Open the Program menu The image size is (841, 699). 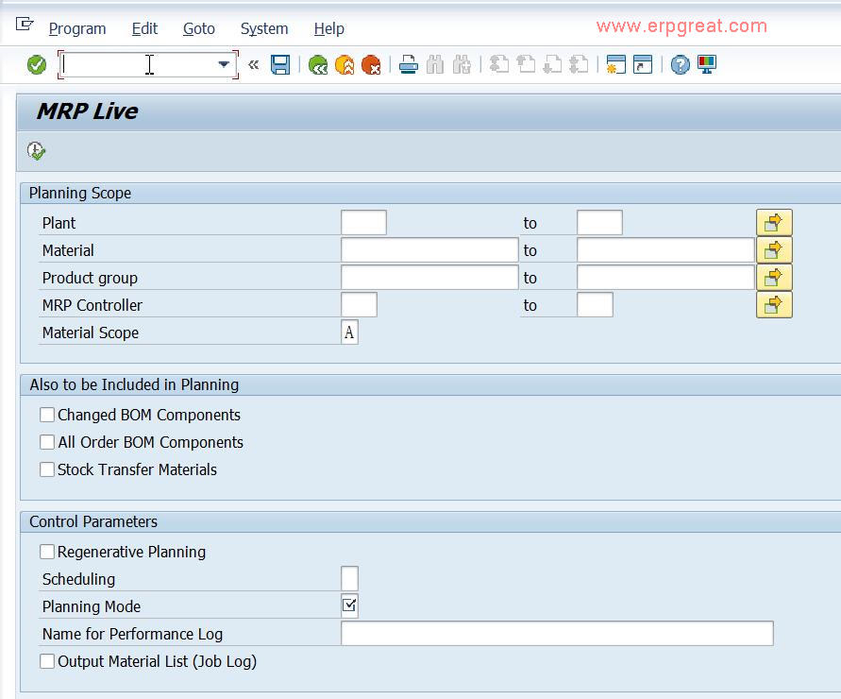pos(76,28)
